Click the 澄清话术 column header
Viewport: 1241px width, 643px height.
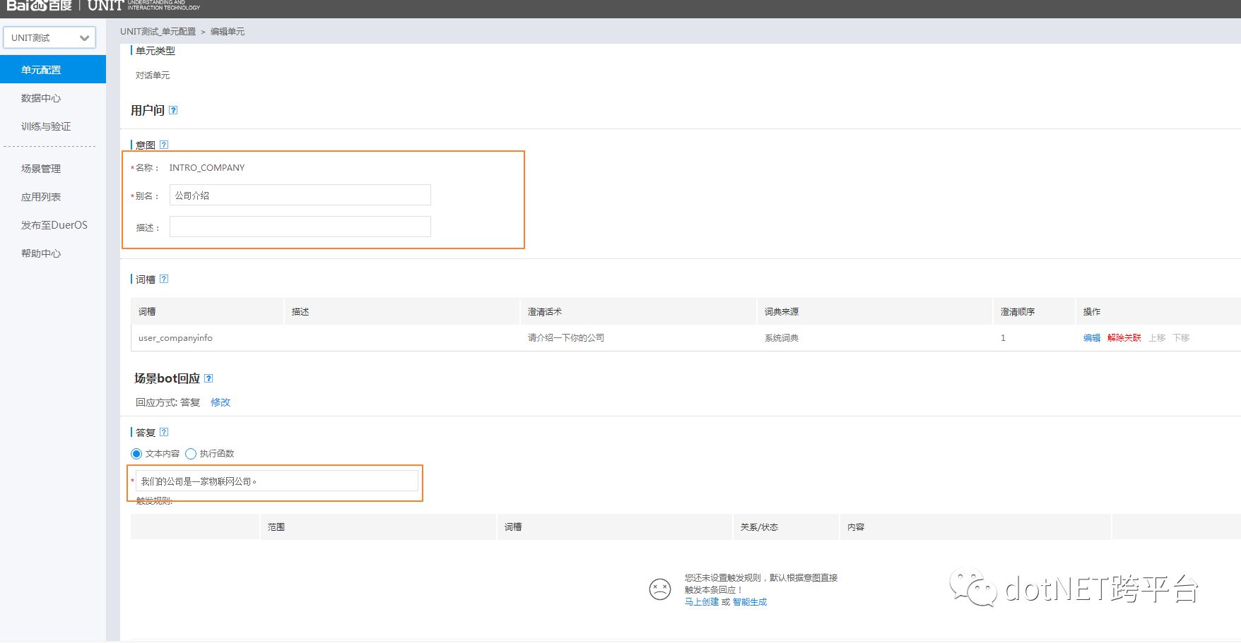pyautogui.click(x=545, y=312)
